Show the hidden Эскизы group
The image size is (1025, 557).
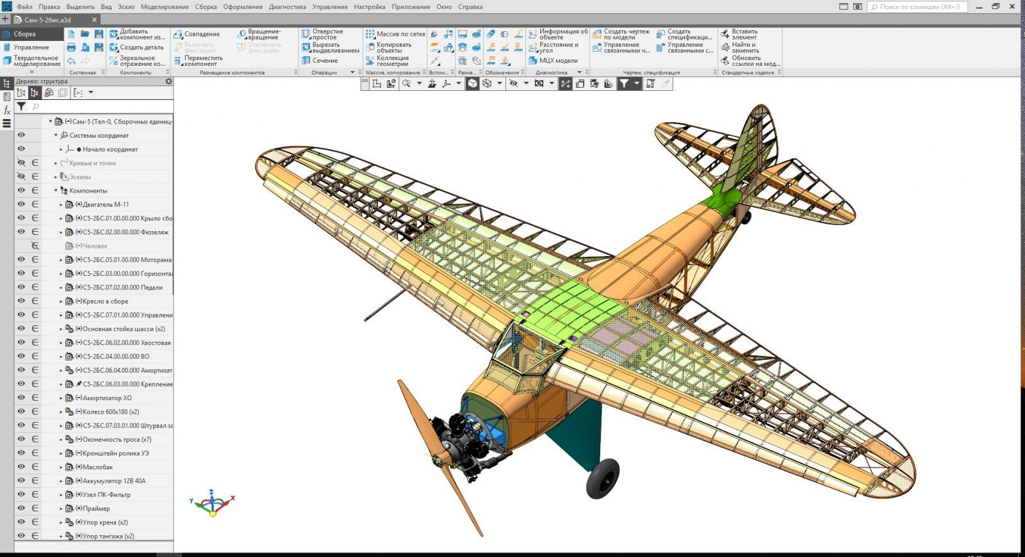point(21,177)
